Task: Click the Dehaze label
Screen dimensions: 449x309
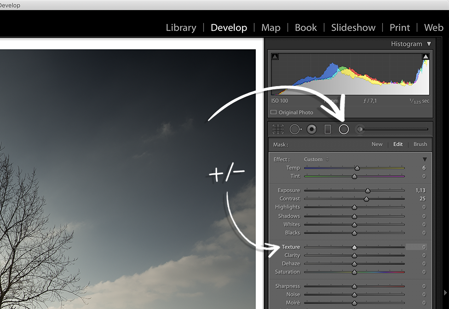Action: [291, 263]
